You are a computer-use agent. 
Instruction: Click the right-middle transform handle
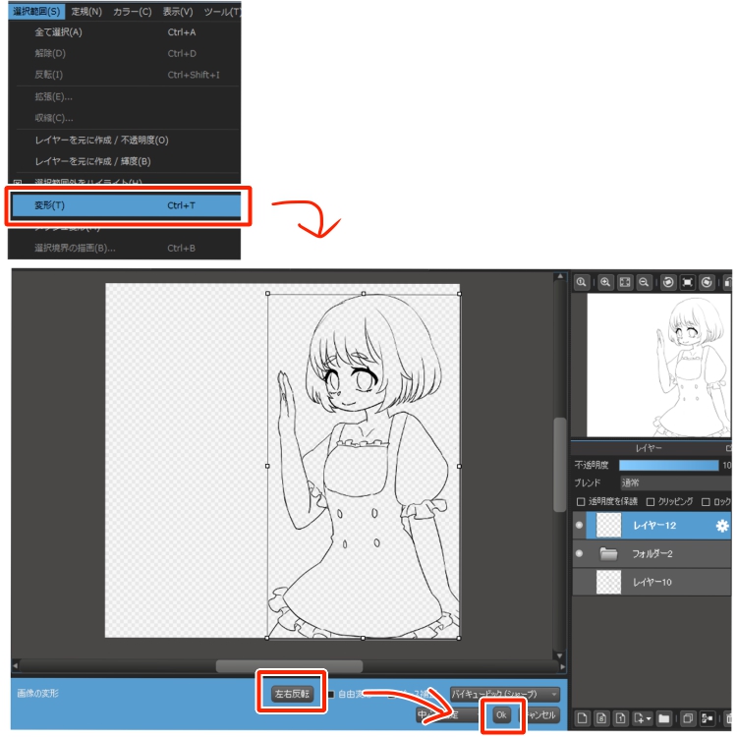pyautogui.click(x=459, y=466)
